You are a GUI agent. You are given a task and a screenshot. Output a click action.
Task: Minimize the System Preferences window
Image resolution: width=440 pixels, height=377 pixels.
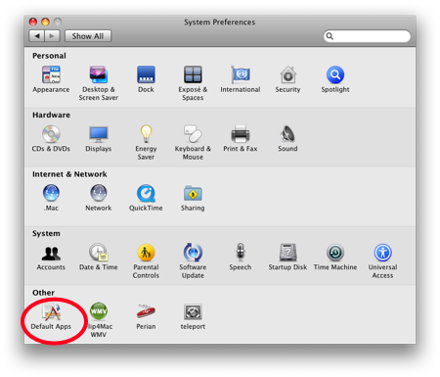pyautogui.click(x=45, y=22)
